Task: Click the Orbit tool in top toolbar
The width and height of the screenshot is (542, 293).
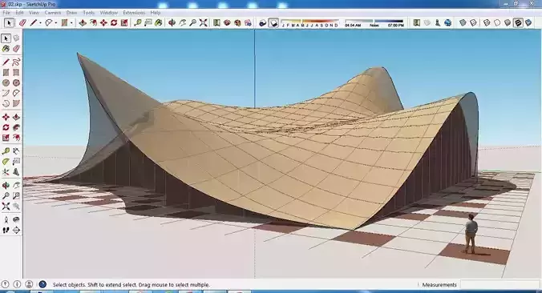Action: coord(172,22)
